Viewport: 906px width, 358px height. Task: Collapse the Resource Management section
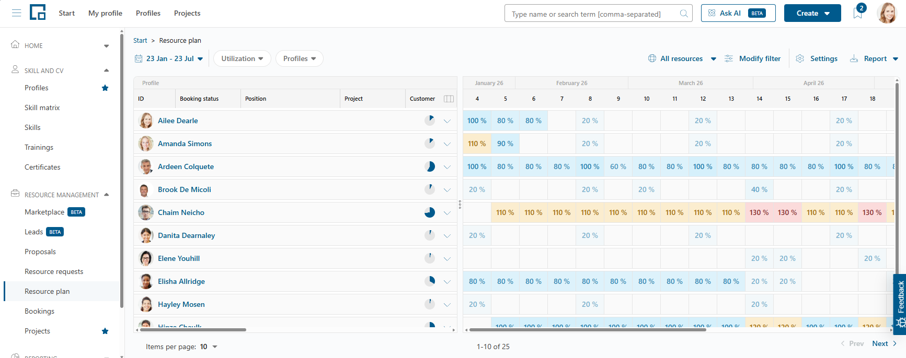tap(107, 195)
